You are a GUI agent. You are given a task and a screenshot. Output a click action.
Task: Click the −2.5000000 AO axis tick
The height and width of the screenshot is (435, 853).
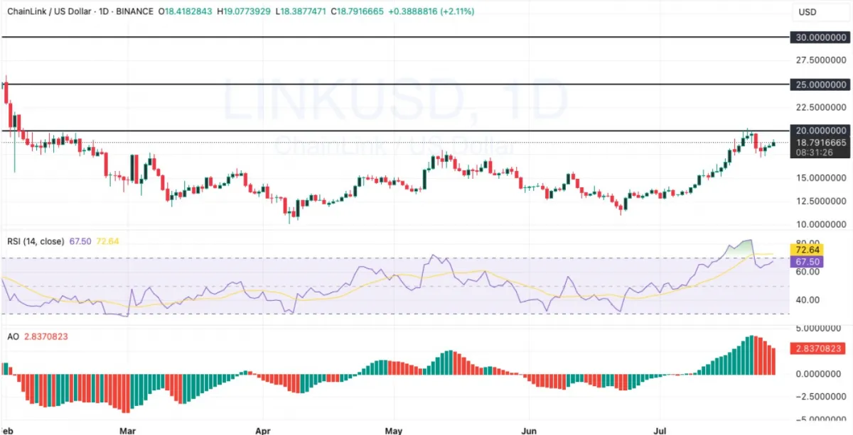coord(820,397)
